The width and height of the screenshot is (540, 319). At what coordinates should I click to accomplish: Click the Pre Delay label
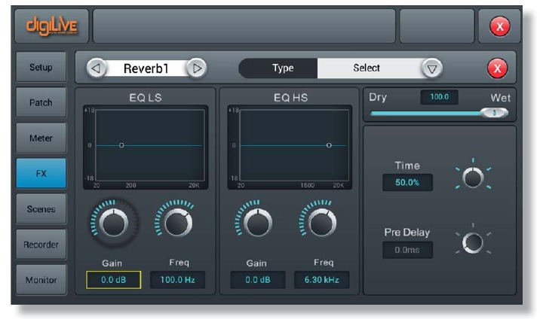pyautogui.click(x=407, y=232)
